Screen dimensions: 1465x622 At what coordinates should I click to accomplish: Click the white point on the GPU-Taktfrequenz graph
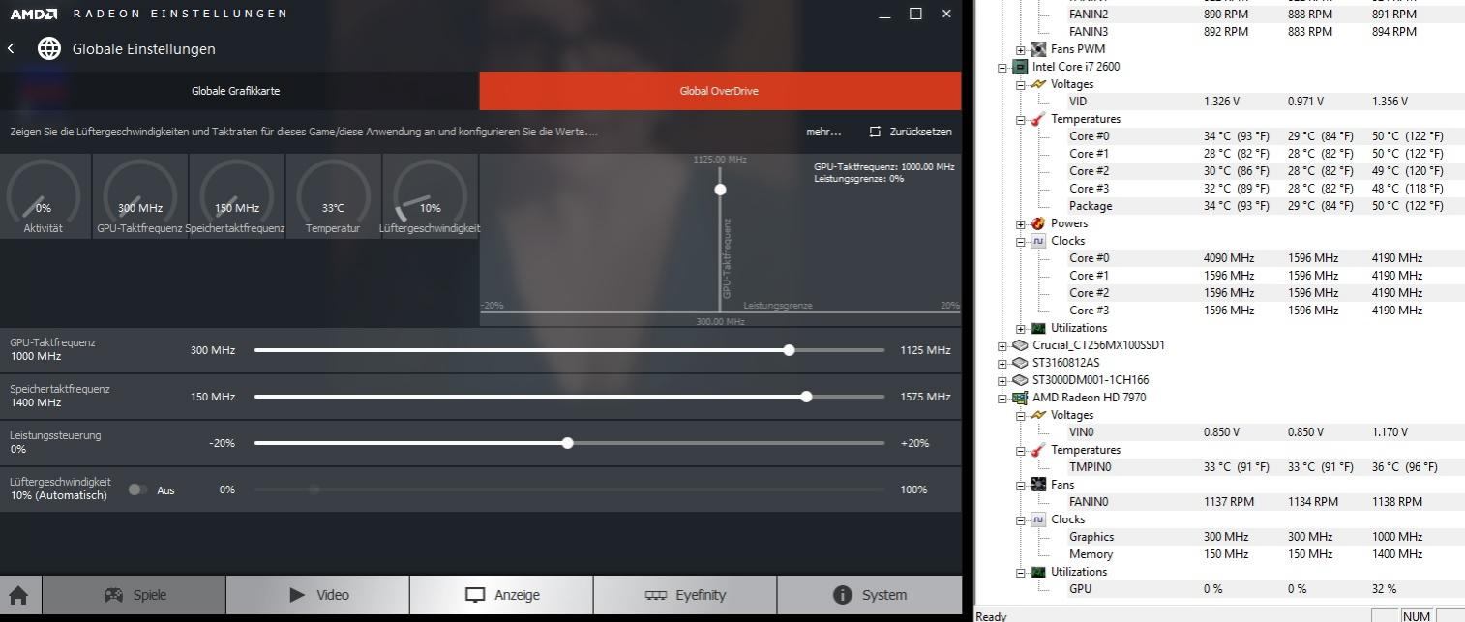click(720, 190)
